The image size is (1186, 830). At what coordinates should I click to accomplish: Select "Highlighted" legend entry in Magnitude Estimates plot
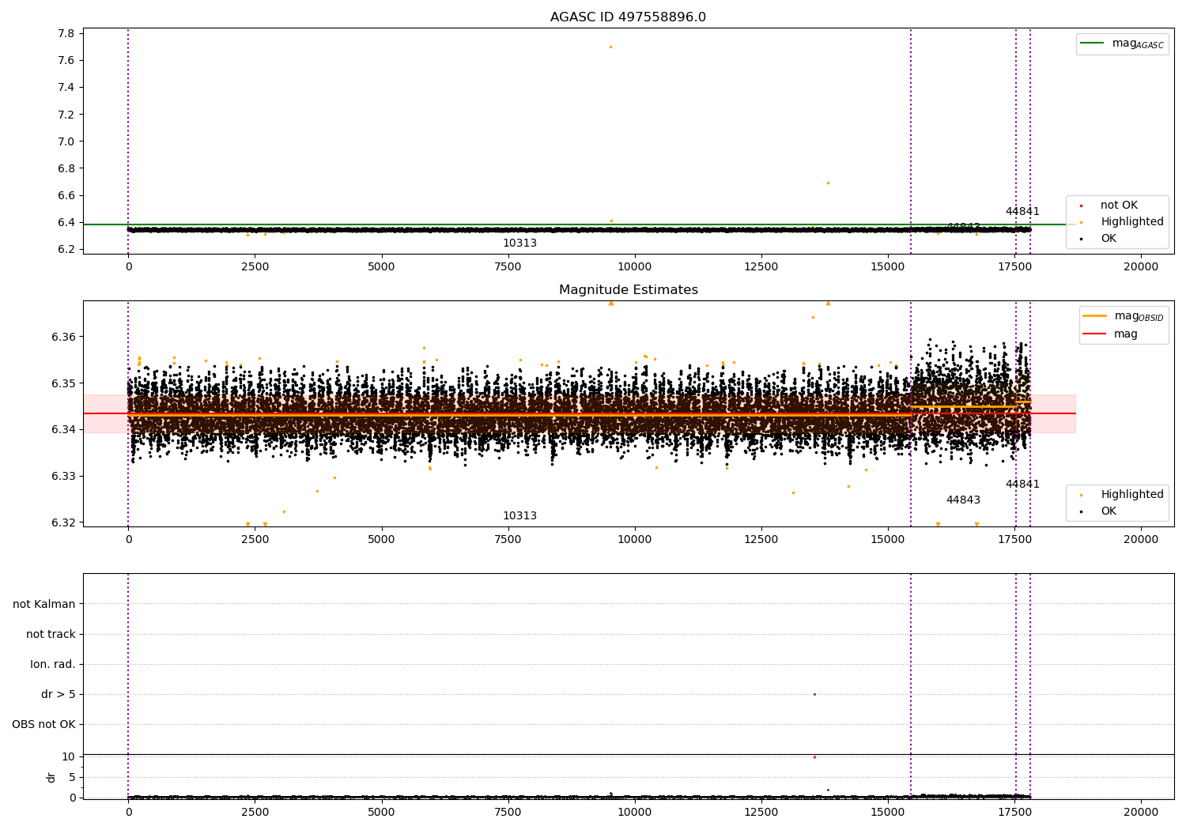click(1131, 495)
